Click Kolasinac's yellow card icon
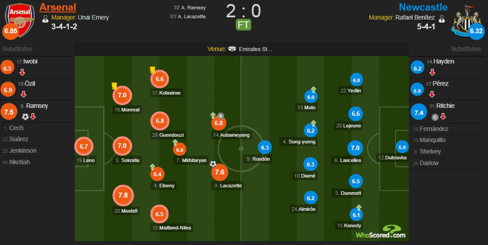Screen dimensions: 488x245 [153, 70]
